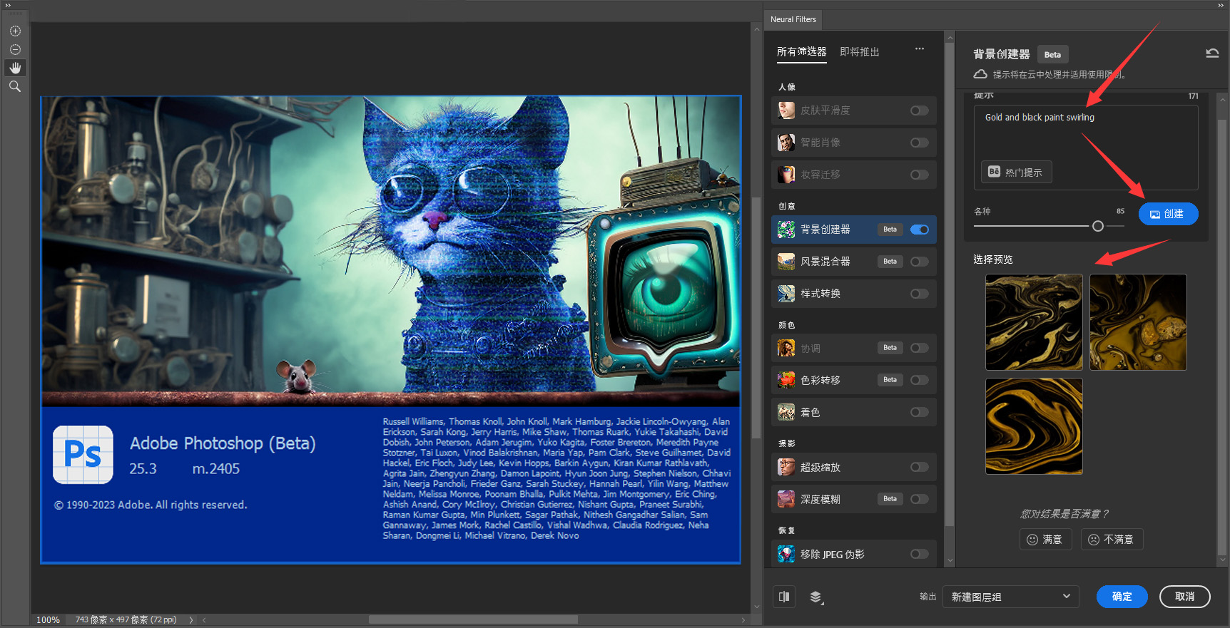Select the subtract-from-selection circle minus tool
Viewport: 1230px width, 628px height.
[x=15, y=50]
